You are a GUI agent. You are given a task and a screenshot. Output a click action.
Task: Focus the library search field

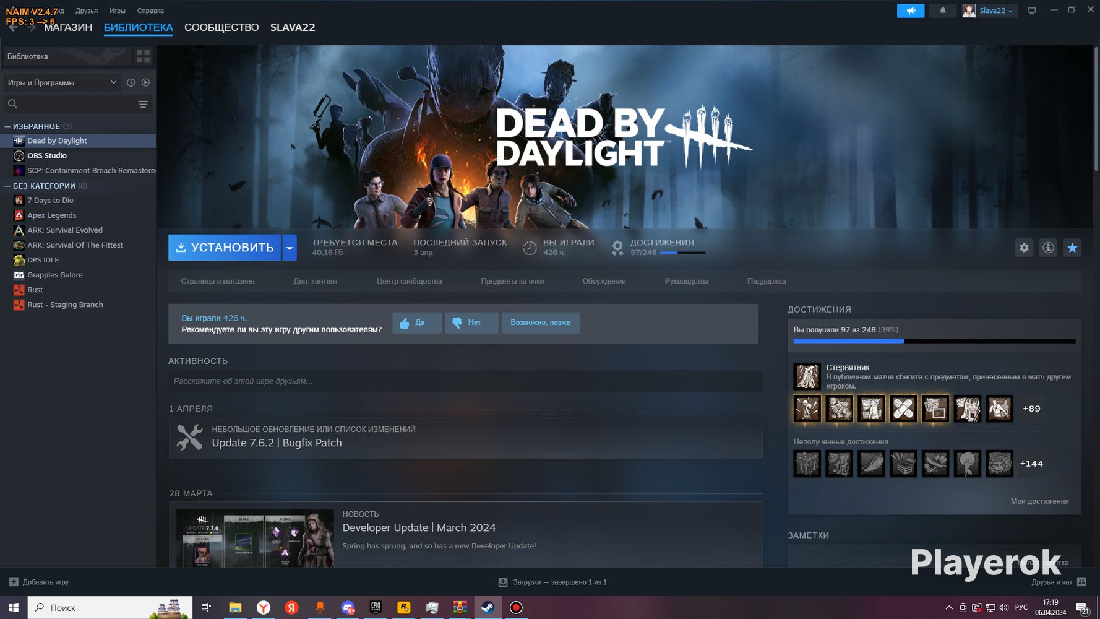tap(77, 104)
